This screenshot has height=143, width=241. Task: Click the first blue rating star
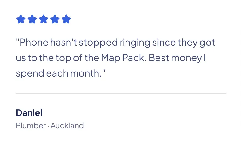[x=21, y=20]
